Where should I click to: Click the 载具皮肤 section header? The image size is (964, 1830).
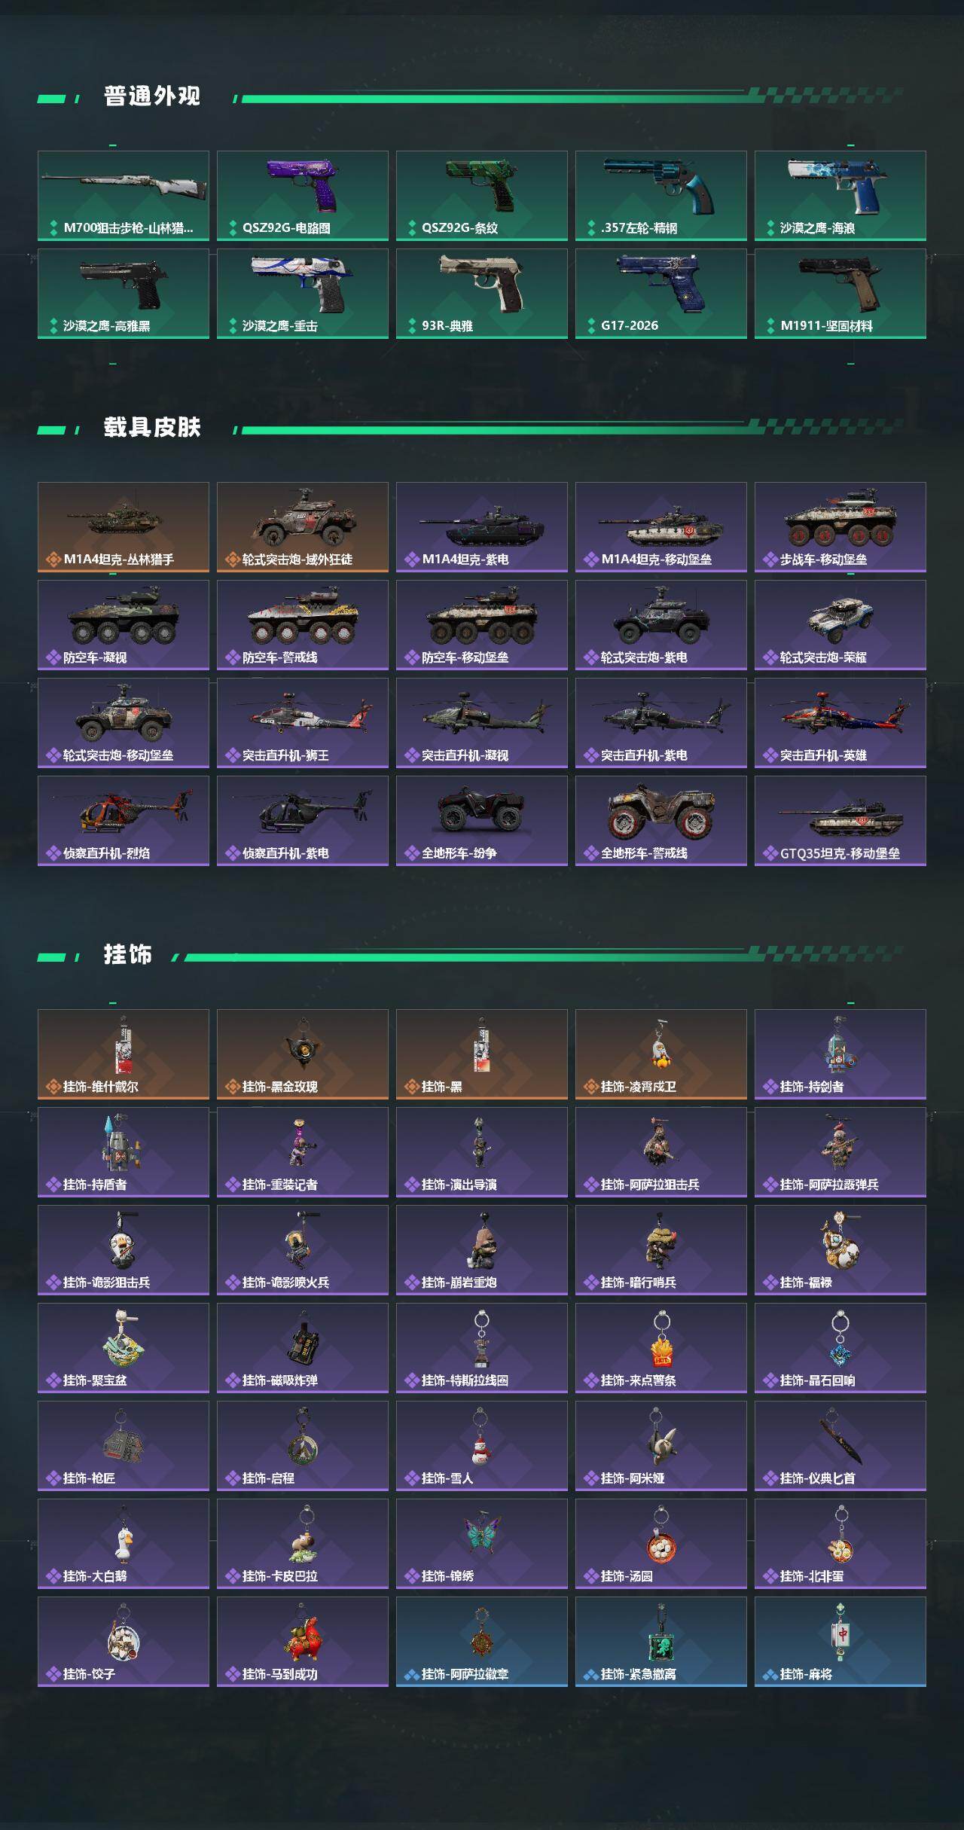pyautogui.click(x=152, y=428)
